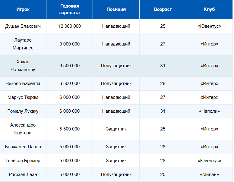
Task: Click the position cell in the Душан Влахович row
Action: [116, 26]
